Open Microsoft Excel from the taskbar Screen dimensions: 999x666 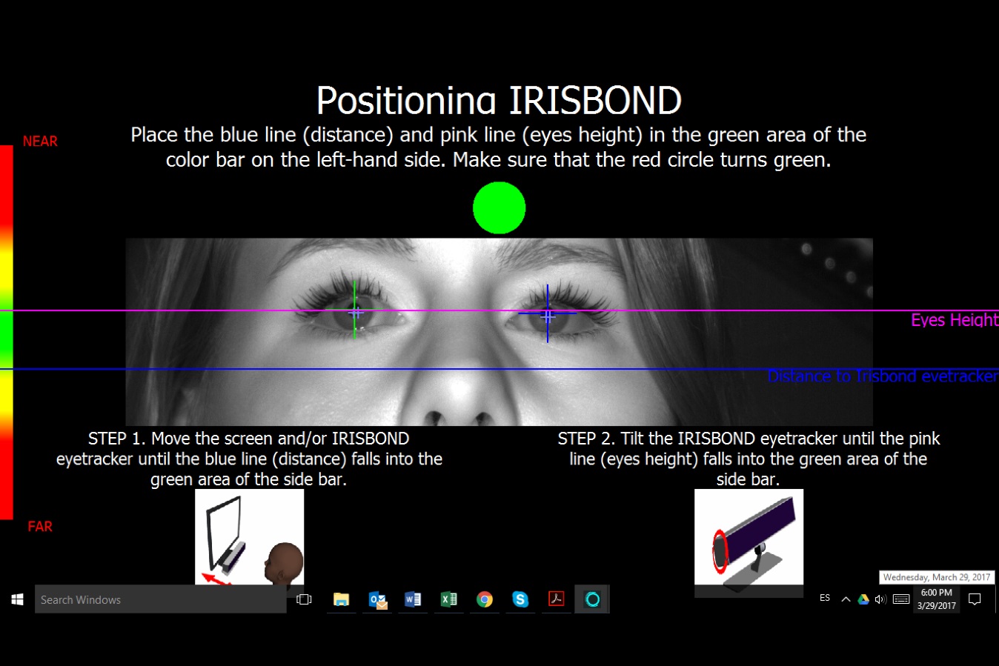coord(448,599)
